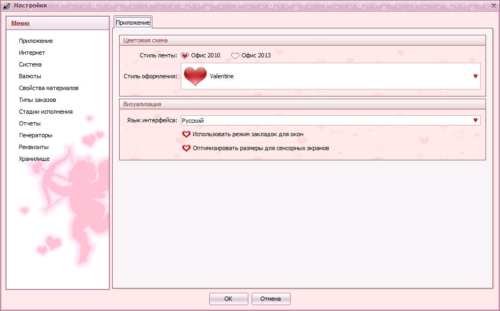
Task: Open Интернет settings in the menu
Action: point(32,53)
